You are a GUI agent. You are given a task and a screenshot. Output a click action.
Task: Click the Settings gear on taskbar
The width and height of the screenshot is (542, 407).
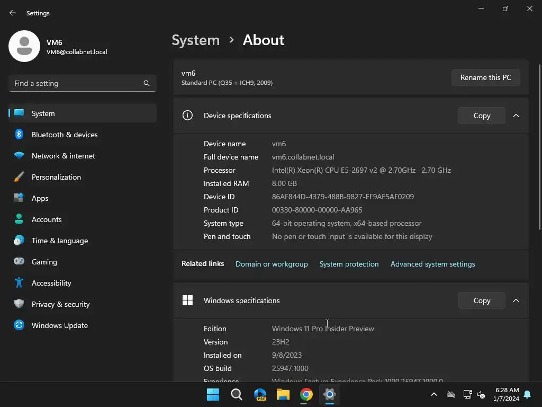click(x=330, y=394)
